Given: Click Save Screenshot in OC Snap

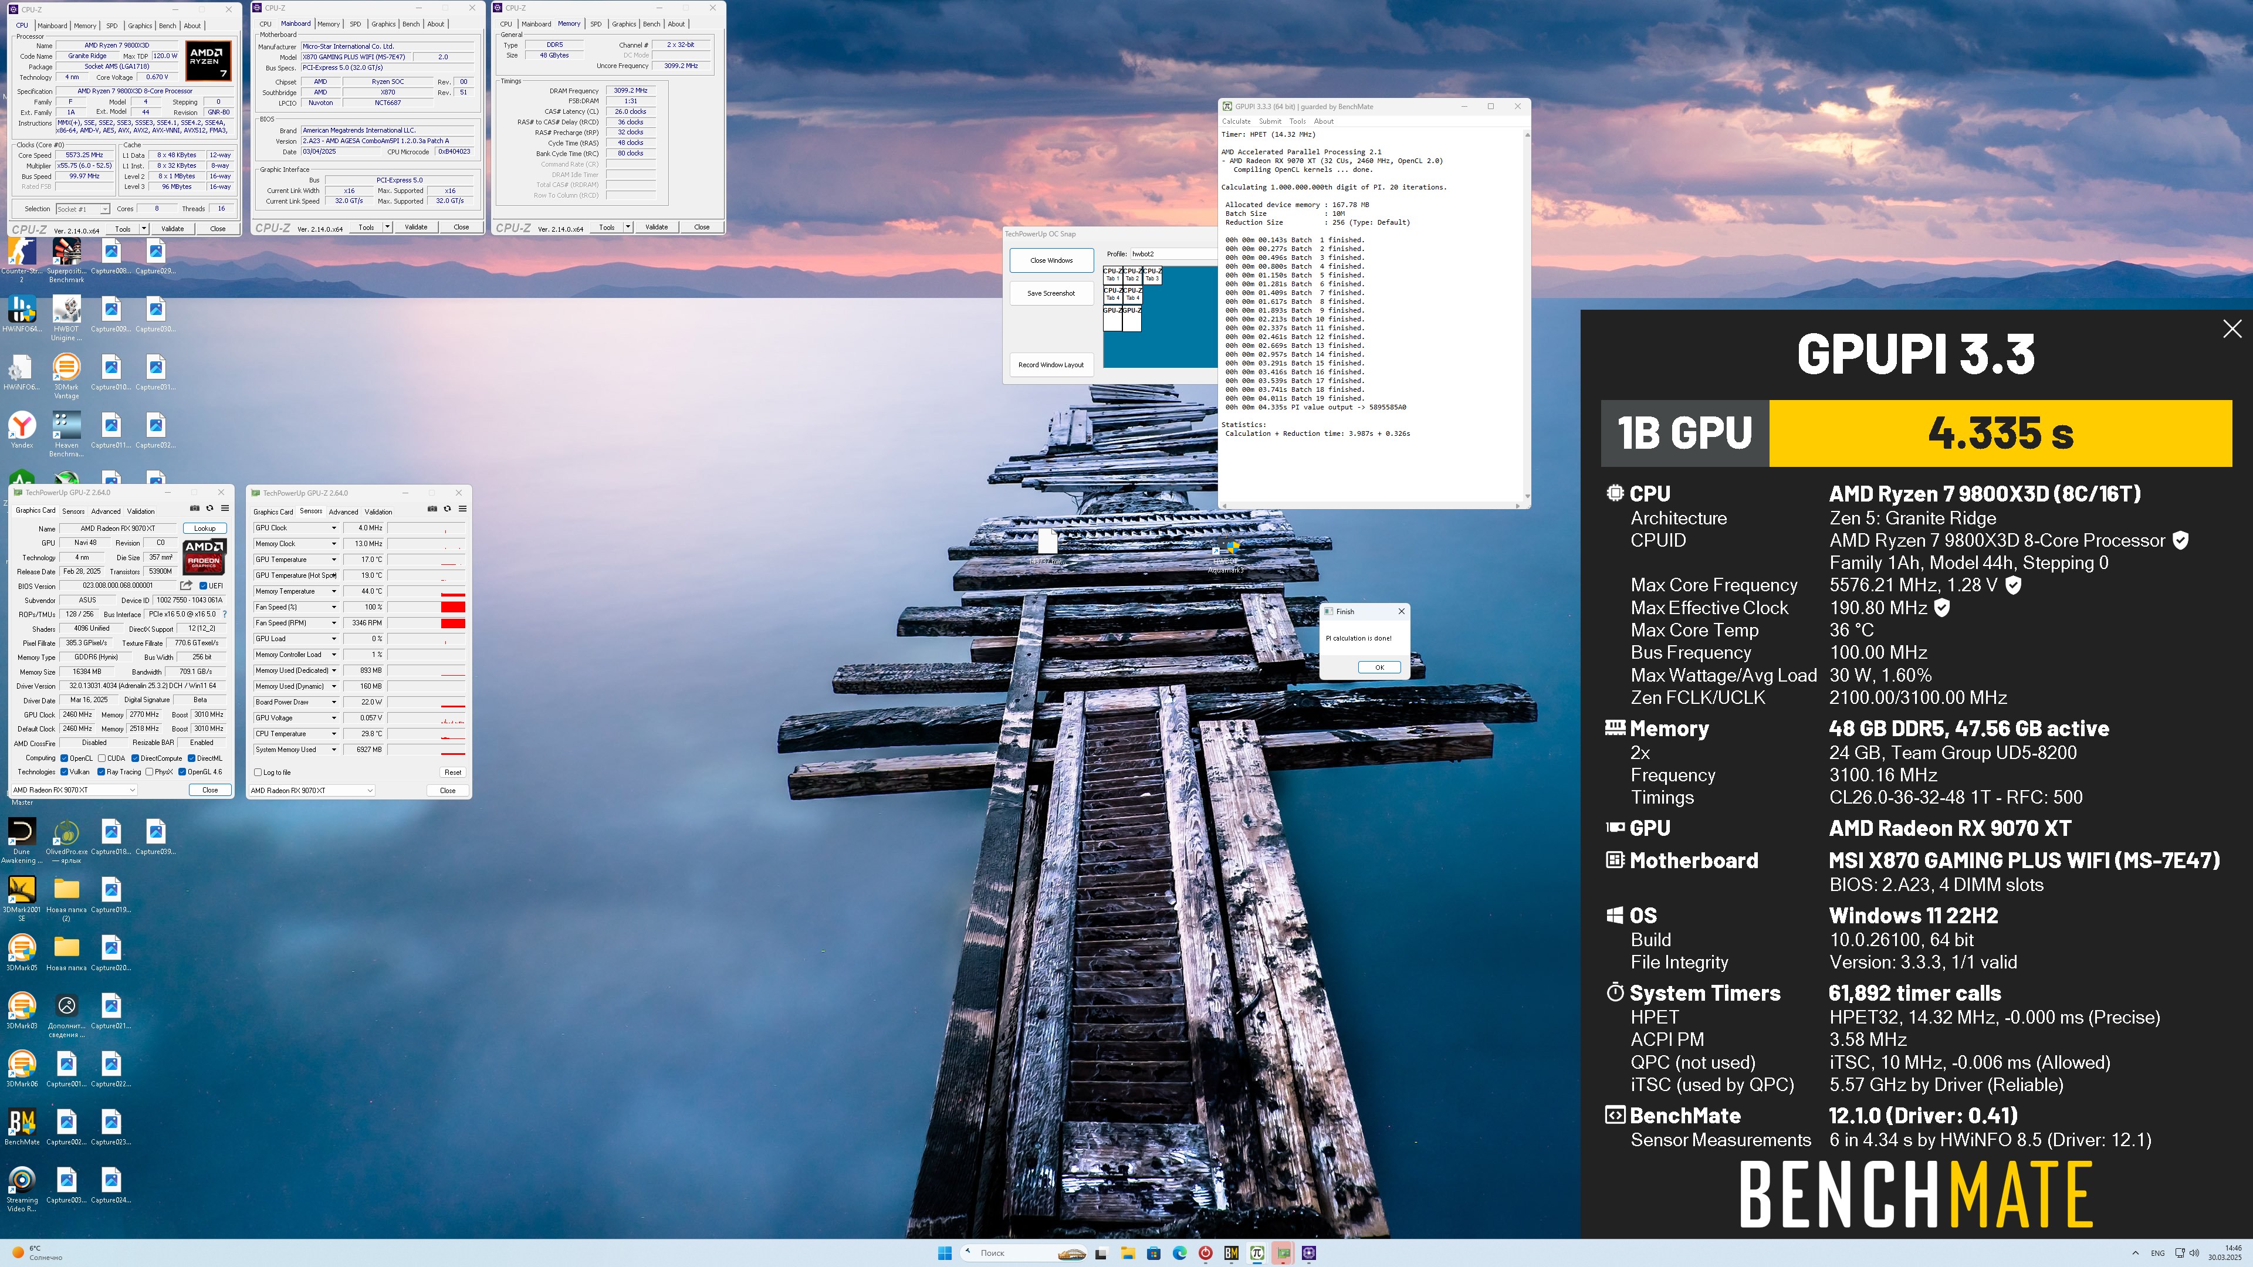Looking at the screenshot, I should (1051, 294).
